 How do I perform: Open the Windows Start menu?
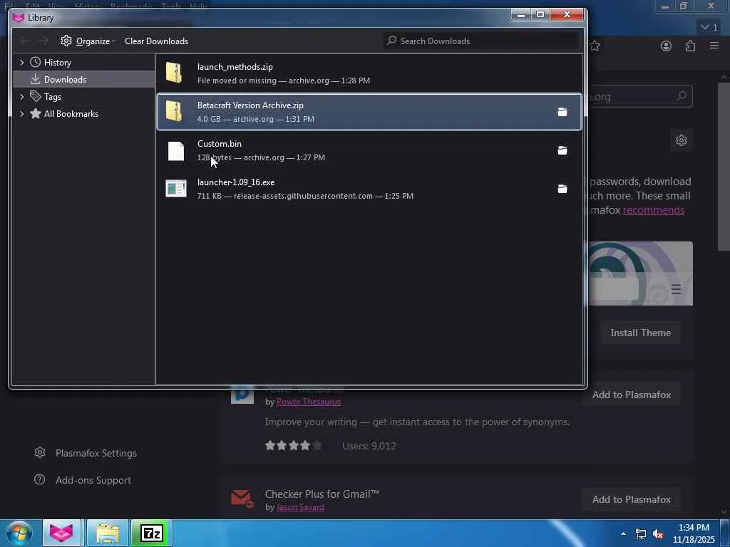pos(19,533)
